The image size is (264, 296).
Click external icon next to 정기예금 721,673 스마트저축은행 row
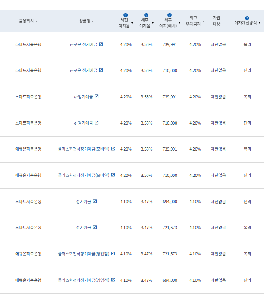coord(95,227)
